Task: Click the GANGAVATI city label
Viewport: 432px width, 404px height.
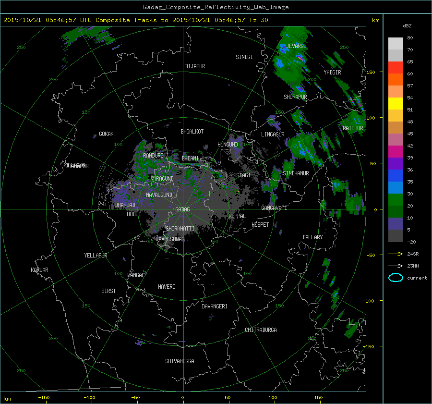Action: click(x=274, y=208)
